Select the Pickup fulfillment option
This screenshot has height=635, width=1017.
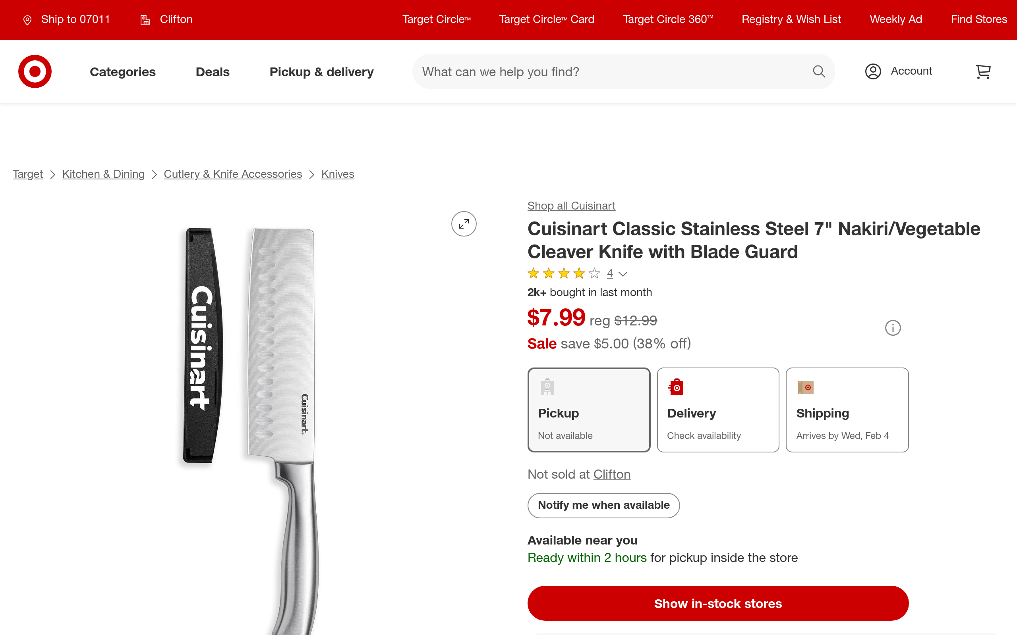tap(589, 410)
